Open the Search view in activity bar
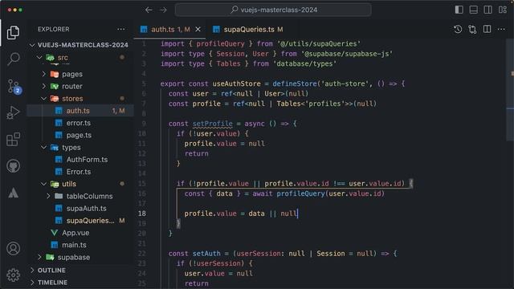 pos(13,59)
